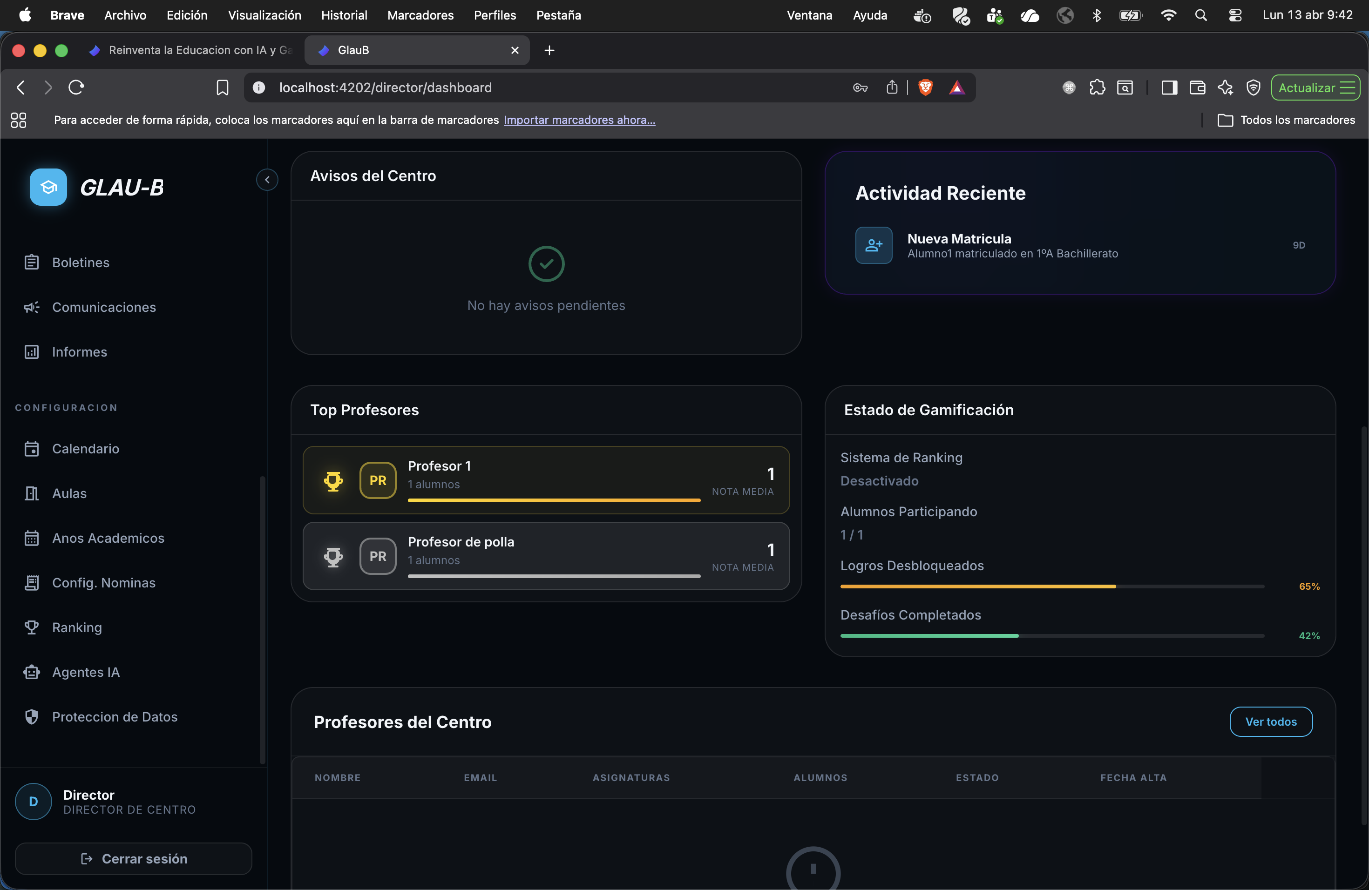Image resolution: width=1369 pixels, height=890 pixels.
Task: Select the Ranking trophy icon
Action: click(x=32, y=627)
